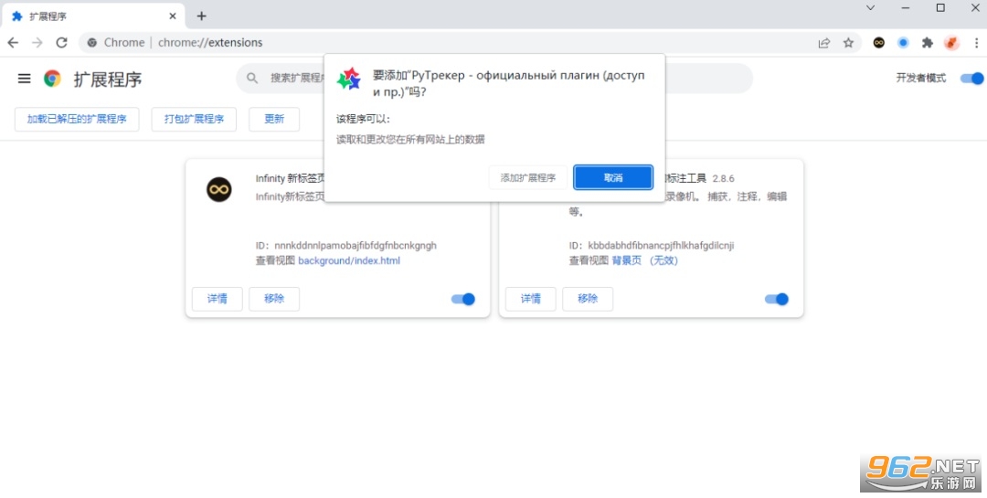Click the Infinity extension toolbar icon
Image resolution: width=987 pixels, height=498 pixels.
(879, 43)
